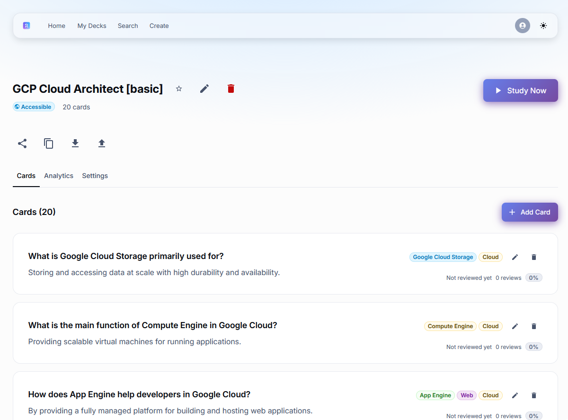Click 0% badge on Compute Engine card

533,347
